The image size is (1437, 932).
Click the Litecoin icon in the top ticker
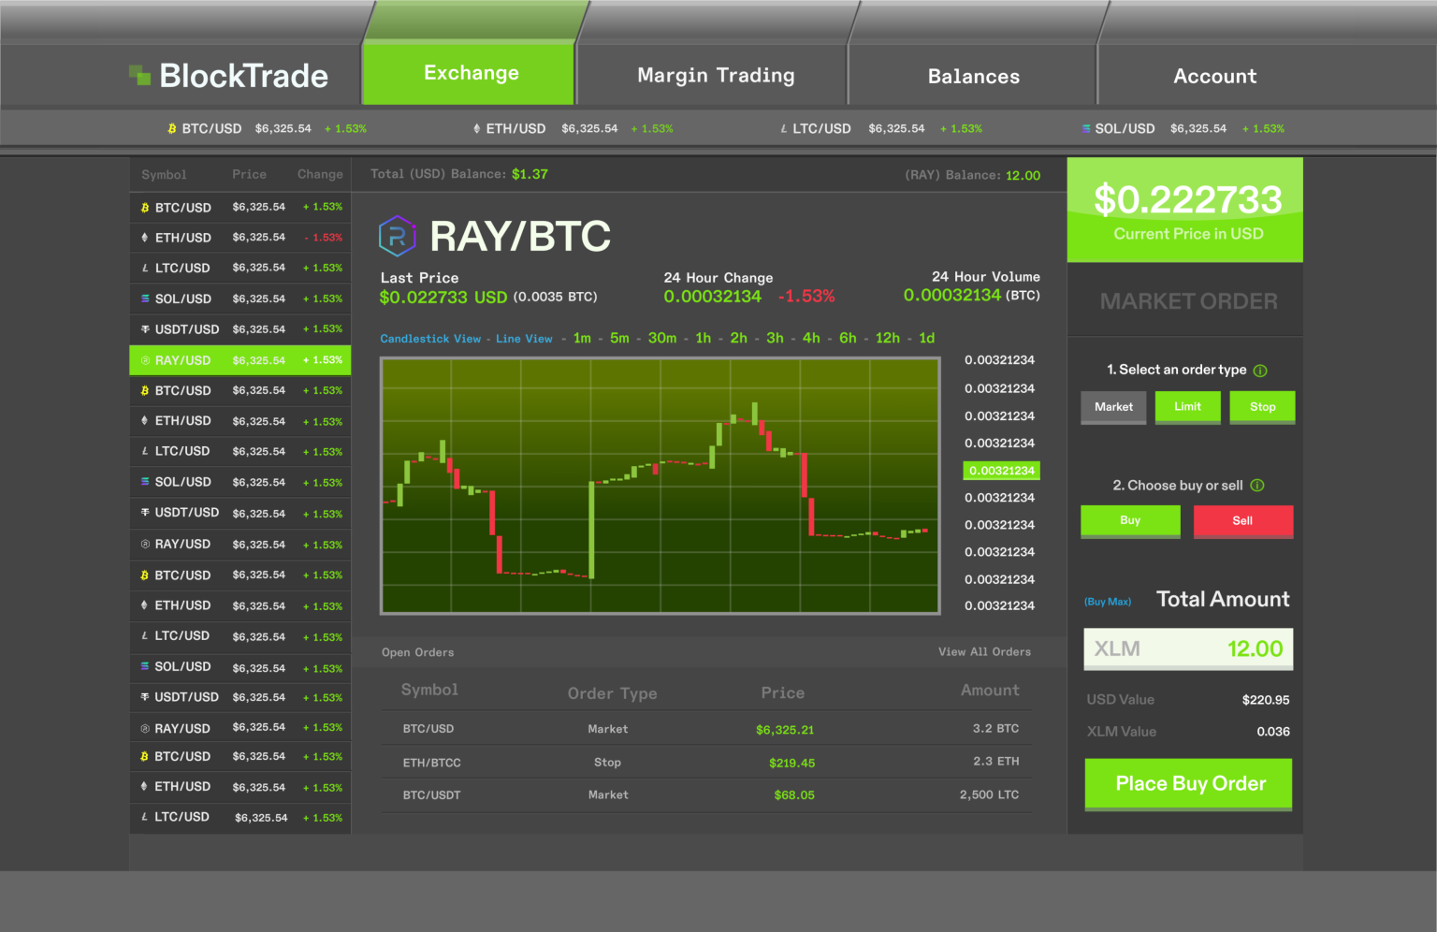784,129
